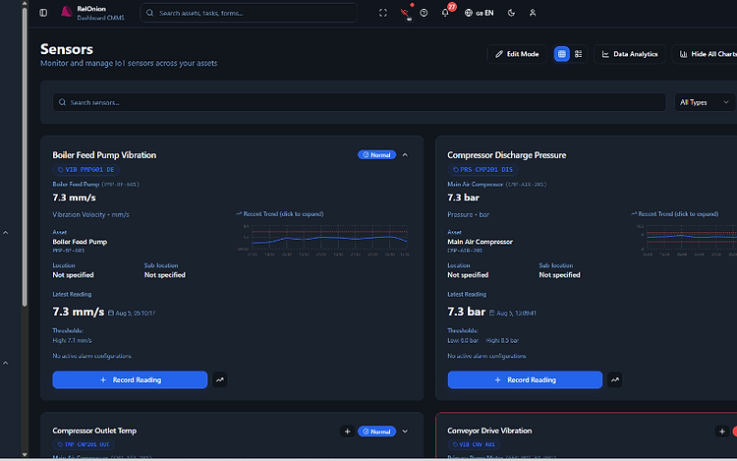Open the help question mark icon
This screenshot has height=461, width=737.
[x=424, y=13]
